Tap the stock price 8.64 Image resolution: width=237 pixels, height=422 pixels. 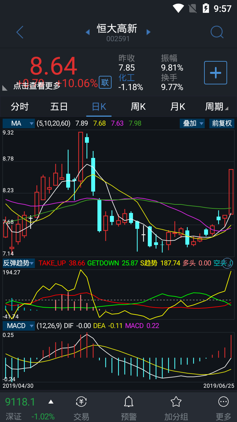click(x=54, y=66)
